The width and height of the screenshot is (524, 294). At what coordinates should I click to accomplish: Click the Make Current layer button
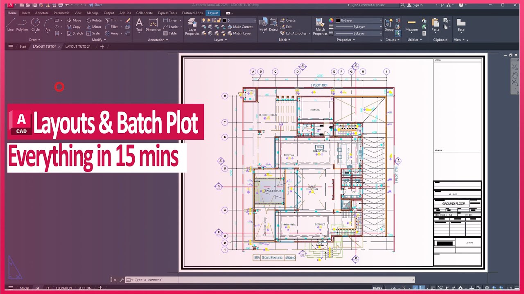click(239, 27)
